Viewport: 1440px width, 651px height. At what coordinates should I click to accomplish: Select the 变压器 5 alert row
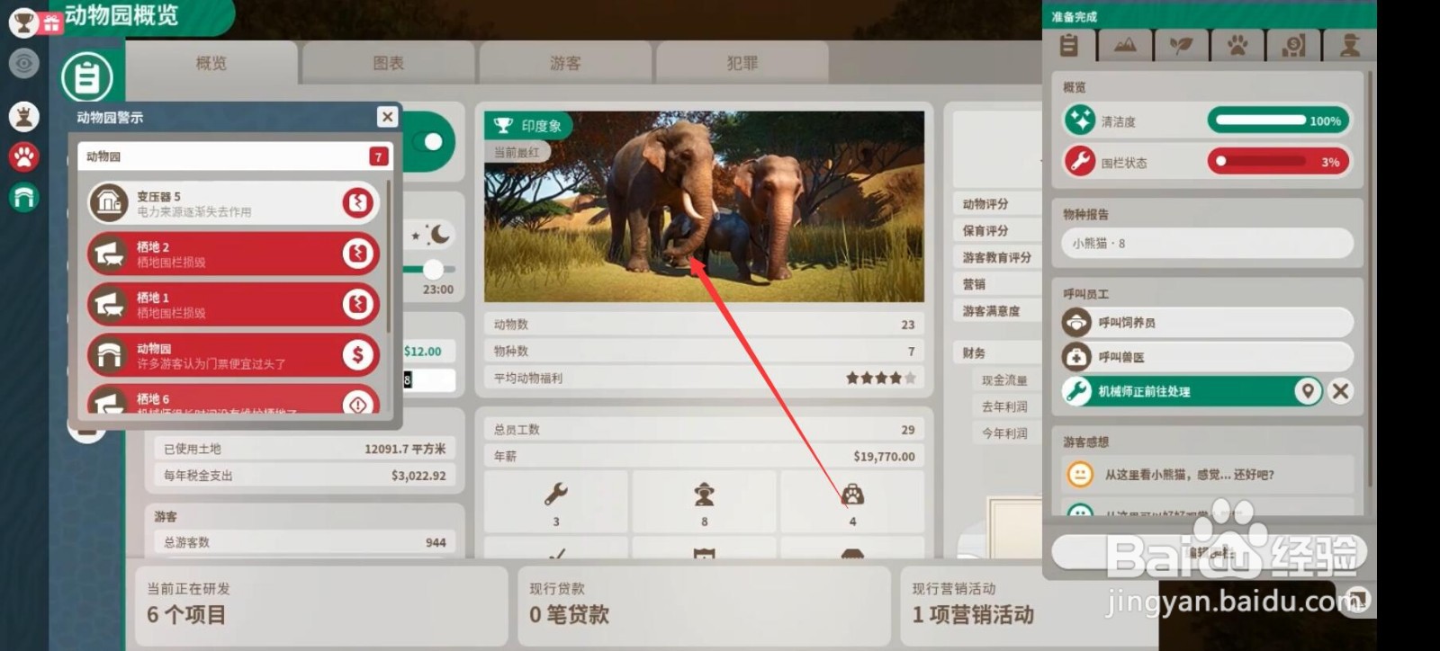pos(233,203)
